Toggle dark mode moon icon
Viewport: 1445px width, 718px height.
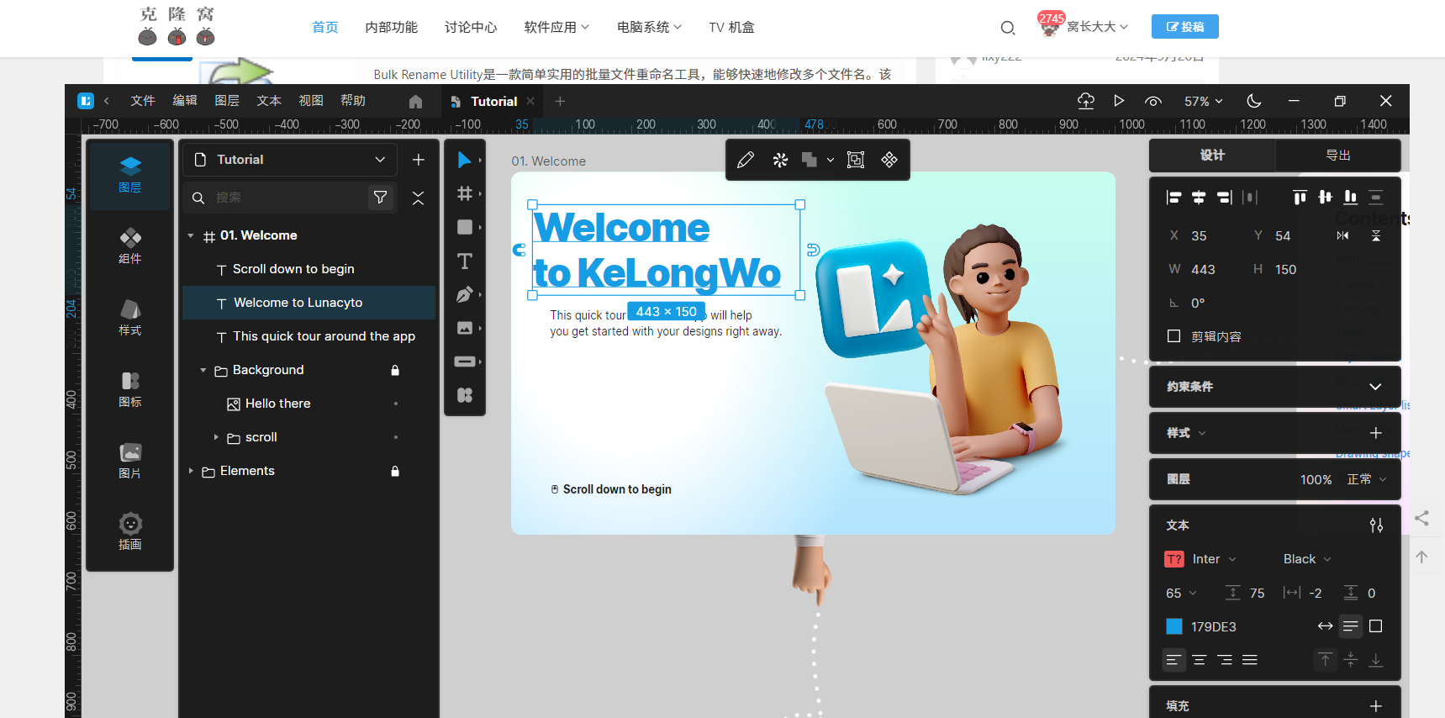pos(1254,101)
